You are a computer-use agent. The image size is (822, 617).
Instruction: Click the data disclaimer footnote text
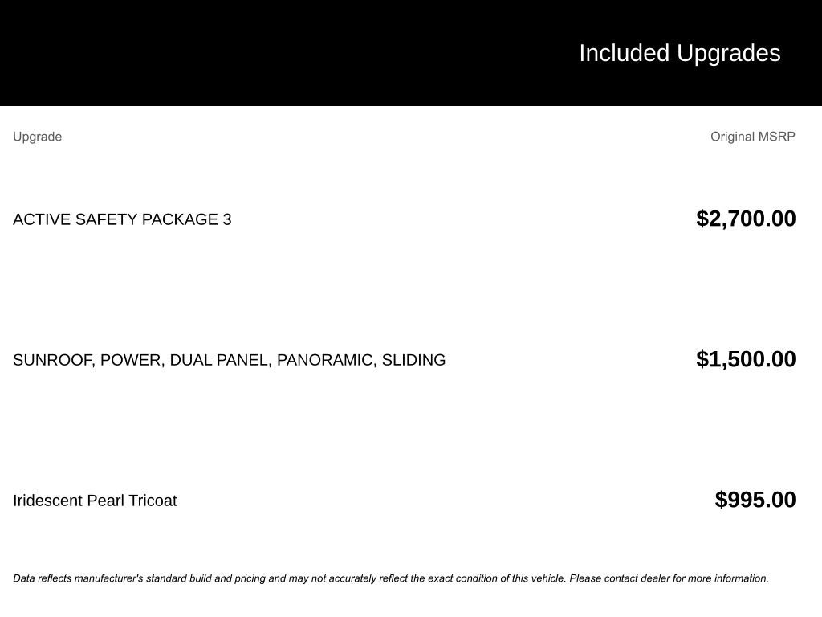(x=391, y=578)
